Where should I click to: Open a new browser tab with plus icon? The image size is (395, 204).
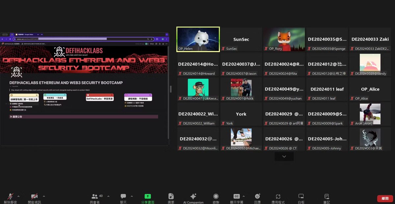(42, 34)
